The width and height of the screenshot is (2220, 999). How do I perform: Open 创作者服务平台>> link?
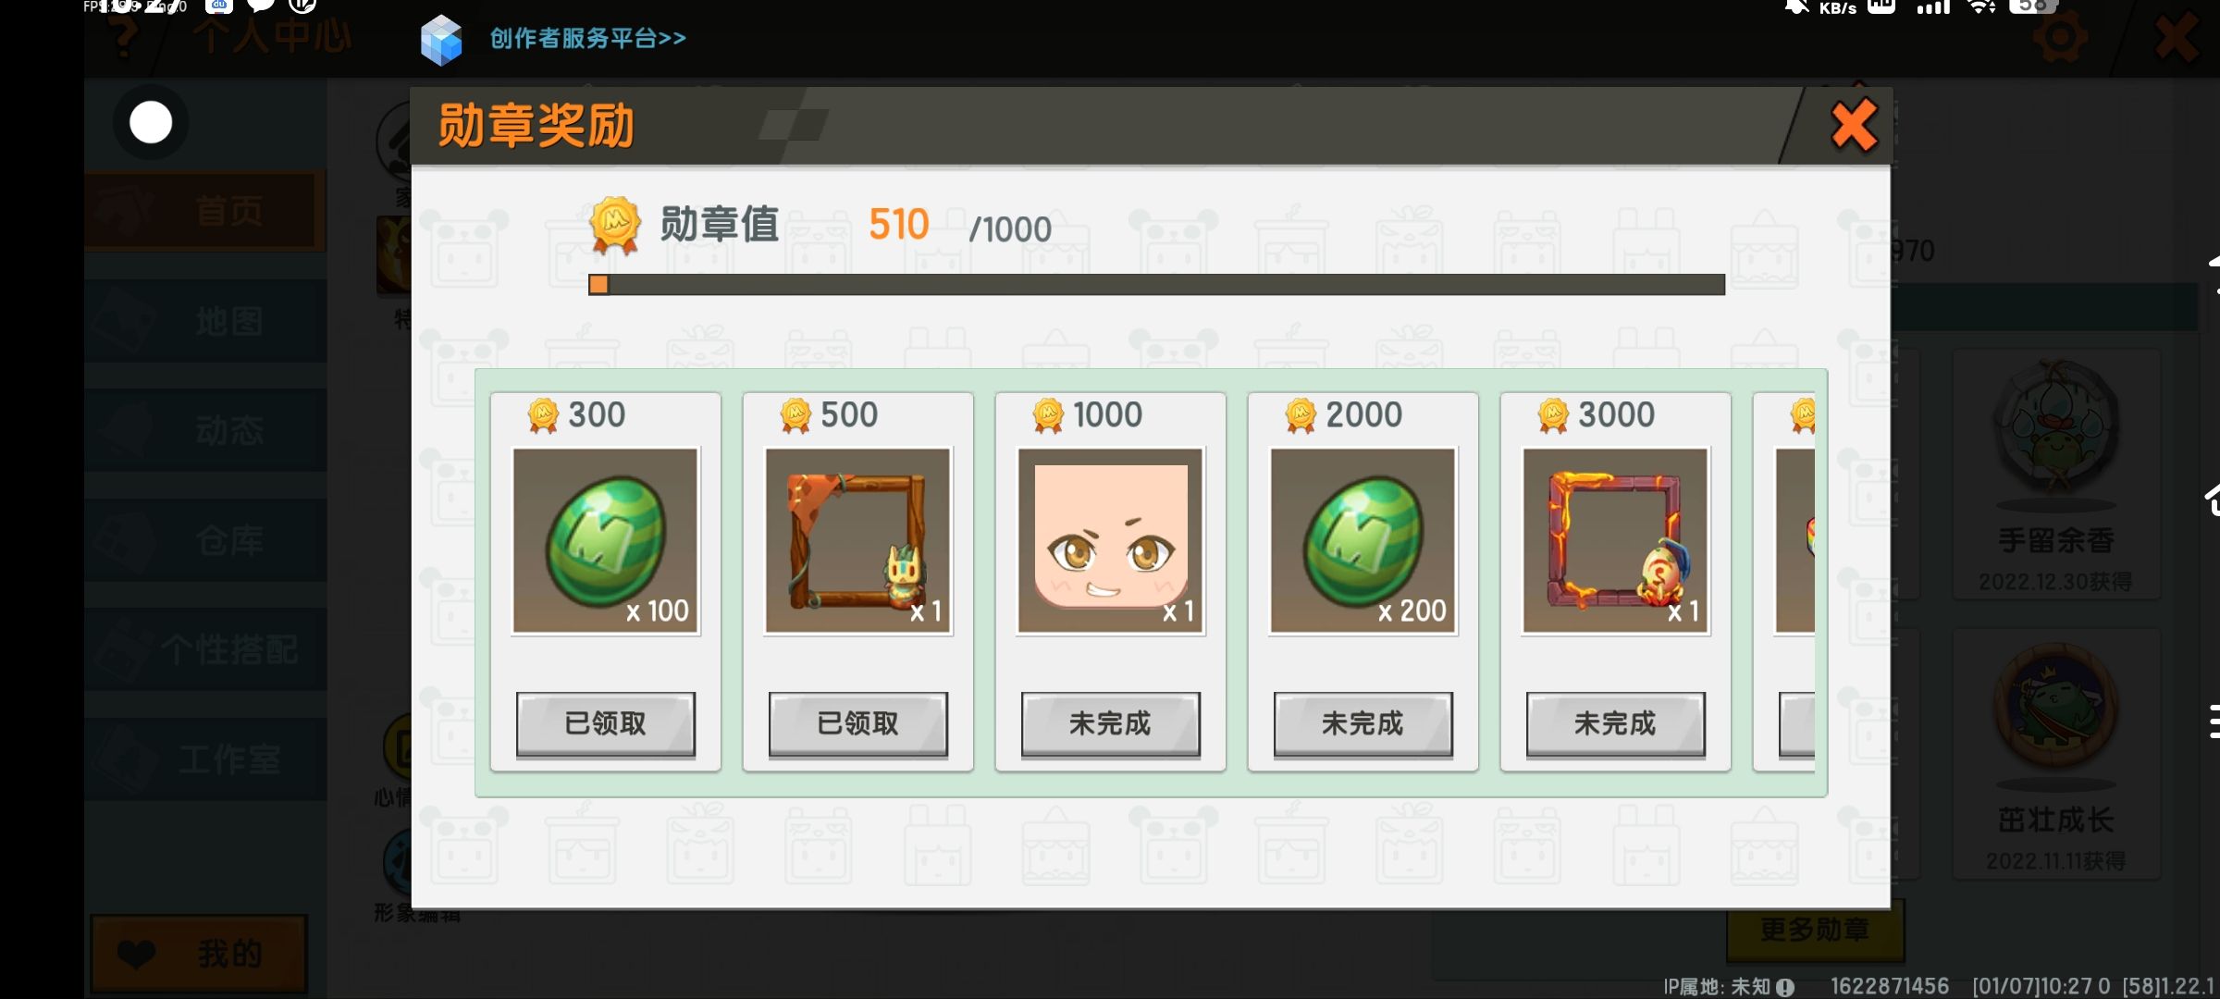click(x=588, y=39)
